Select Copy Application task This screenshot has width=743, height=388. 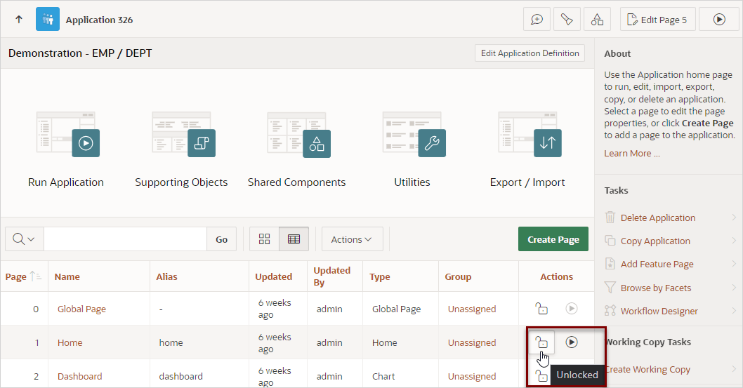pyautogui.click(x=655, y=241)
